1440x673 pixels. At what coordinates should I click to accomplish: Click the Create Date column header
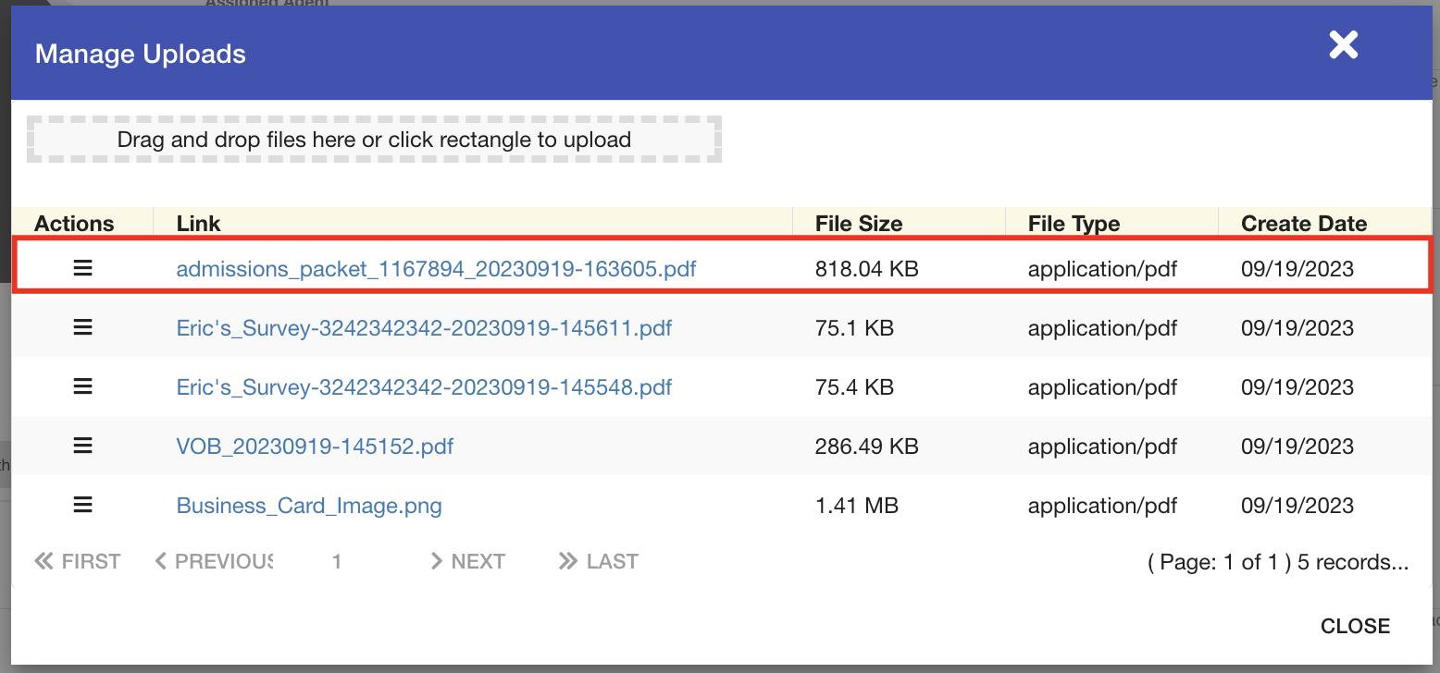[x=1303, y=223]
